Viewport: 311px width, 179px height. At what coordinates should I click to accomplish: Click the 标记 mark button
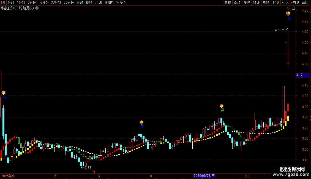pos(285,2)
